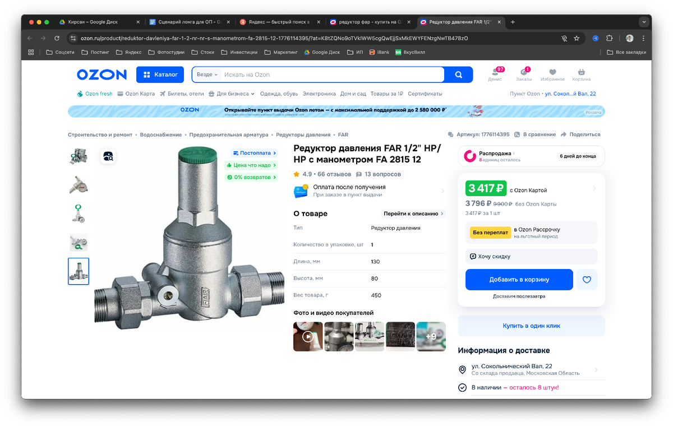673x427 pixels.
Task: Open the Везде search scope dropdown
Action: click(x=207, y=75)
